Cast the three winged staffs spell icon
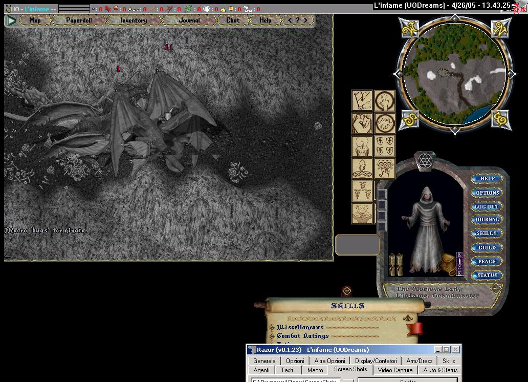Image resolution: width=528 pixels, height=382 pixels. (x=362, y=191)
